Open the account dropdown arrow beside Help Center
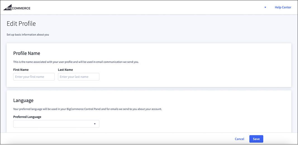Image resolution: width=298 pixels, height=147 pixels. coord(265,8)
